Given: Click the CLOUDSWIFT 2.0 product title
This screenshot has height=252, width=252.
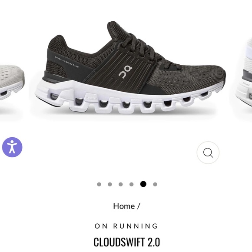Looking at the screenshot, I should coord(126,242).
